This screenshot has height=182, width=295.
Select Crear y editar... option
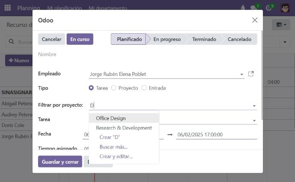[124, 156]
